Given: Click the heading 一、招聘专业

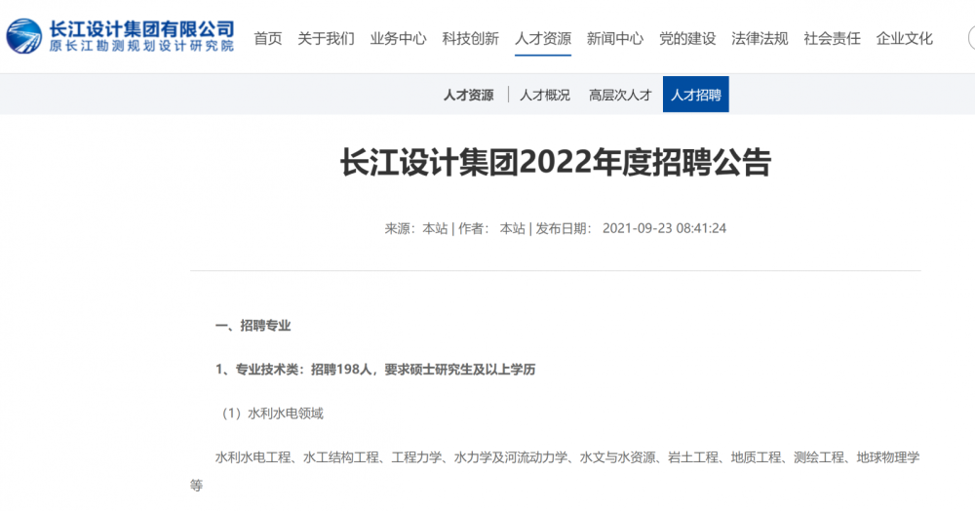Looking at the screenshot, I should coord(253,326).
